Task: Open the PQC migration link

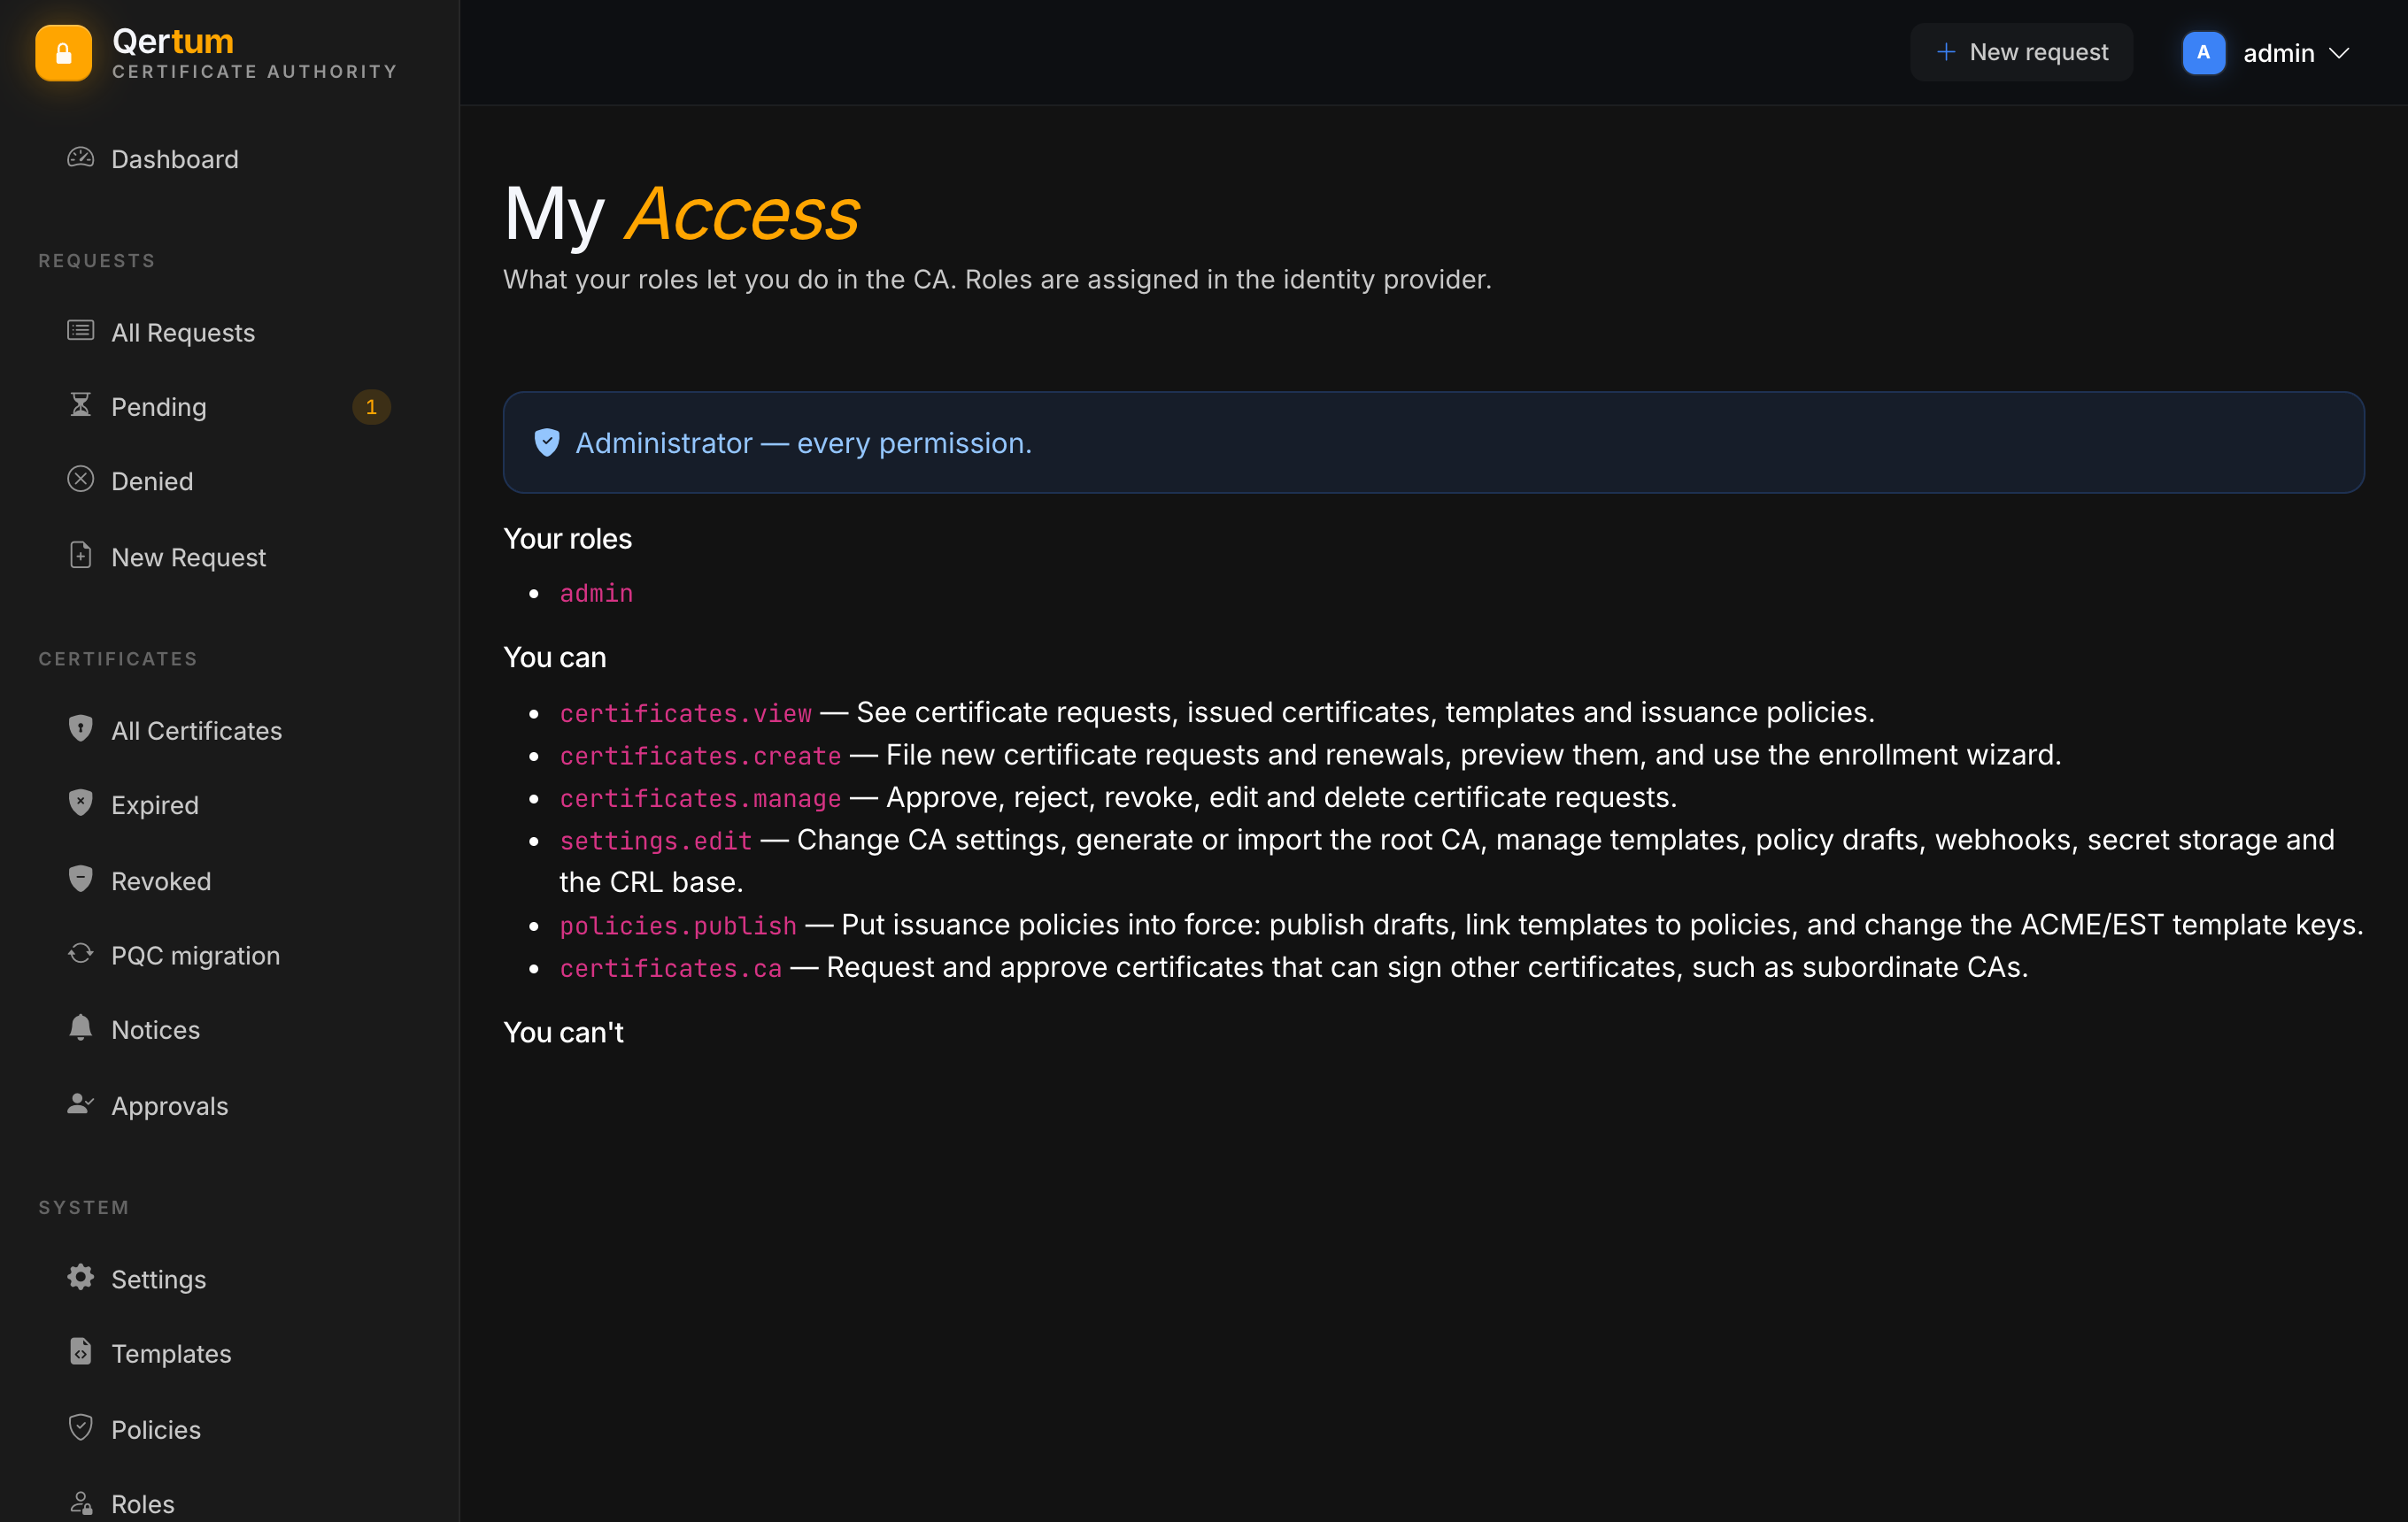Action: pos(196,956)
